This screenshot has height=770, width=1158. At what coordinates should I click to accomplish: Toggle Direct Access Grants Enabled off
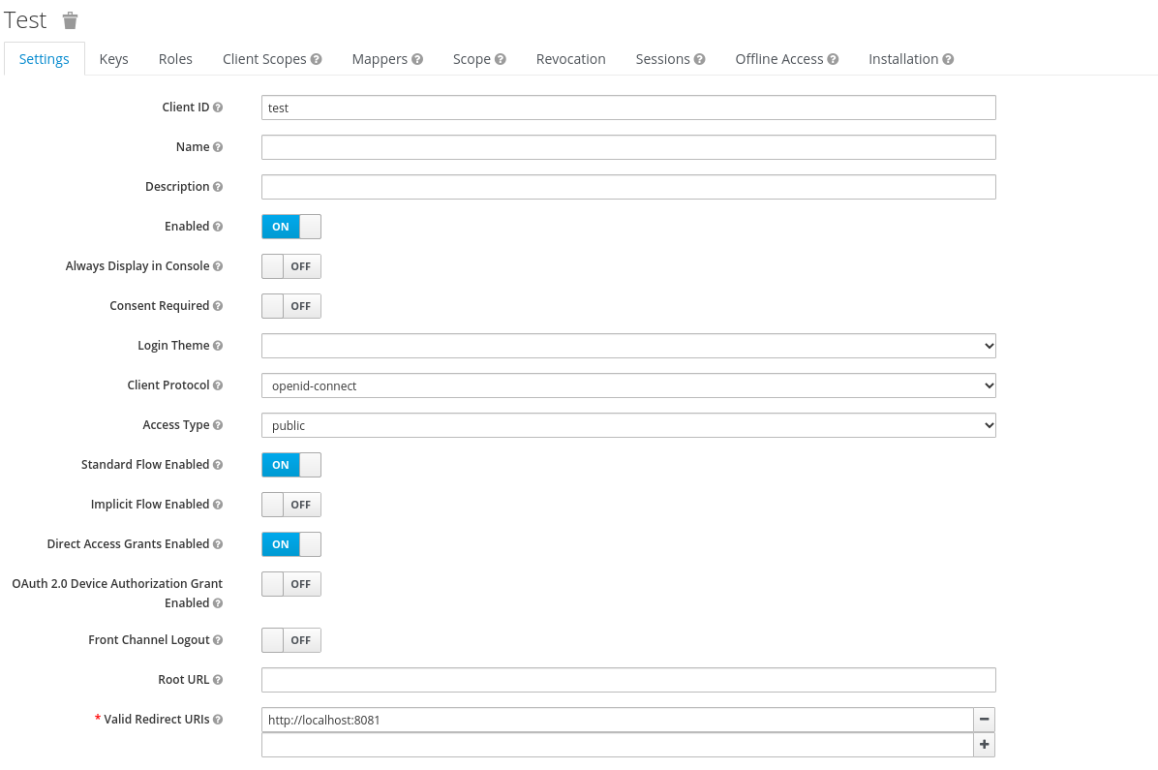point(290,544)
